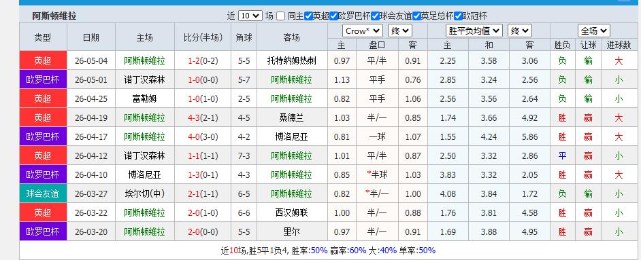The image size is (641, 260).
Task: Click the 大:40% summary statistic
Action: (382, 250)
